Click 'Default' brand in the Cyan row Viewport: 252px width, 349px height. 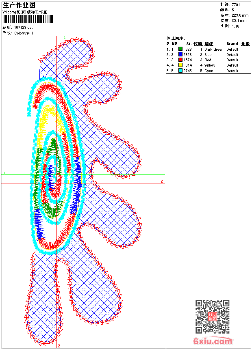point(232,71)
